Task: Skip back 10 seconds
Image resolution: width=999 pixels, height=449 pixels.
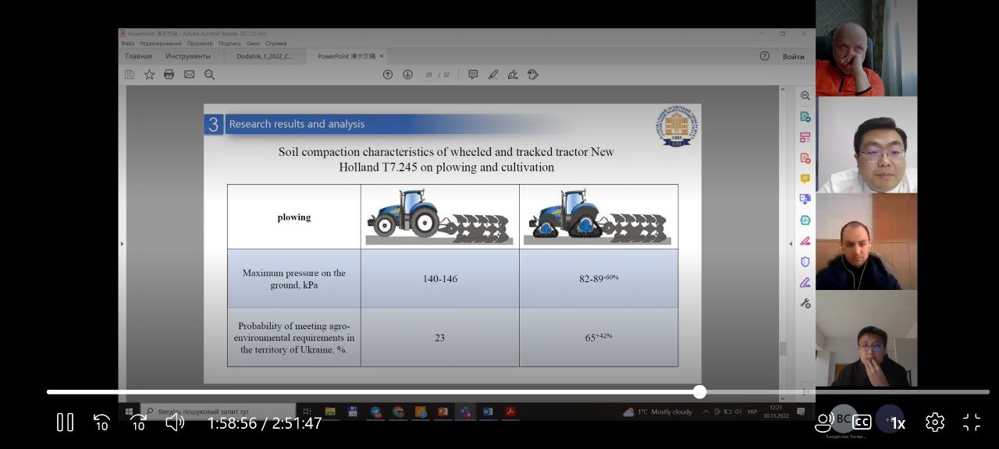Action: pos(101,422)
